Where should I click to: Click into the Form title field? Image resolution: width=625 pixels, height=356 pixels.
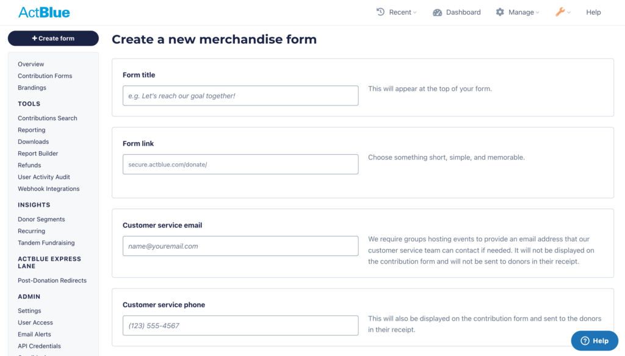pyautogui.click(x=240, y=96)
